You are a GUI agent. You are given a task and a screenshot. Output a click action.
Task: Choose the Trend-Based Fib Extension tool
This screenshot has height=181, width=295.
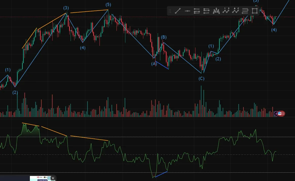coord(207,11)
